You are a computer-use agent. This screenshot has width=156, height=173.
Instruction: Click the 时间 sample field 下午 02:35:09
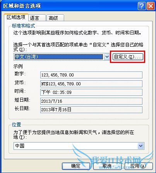tap(91, 92)
